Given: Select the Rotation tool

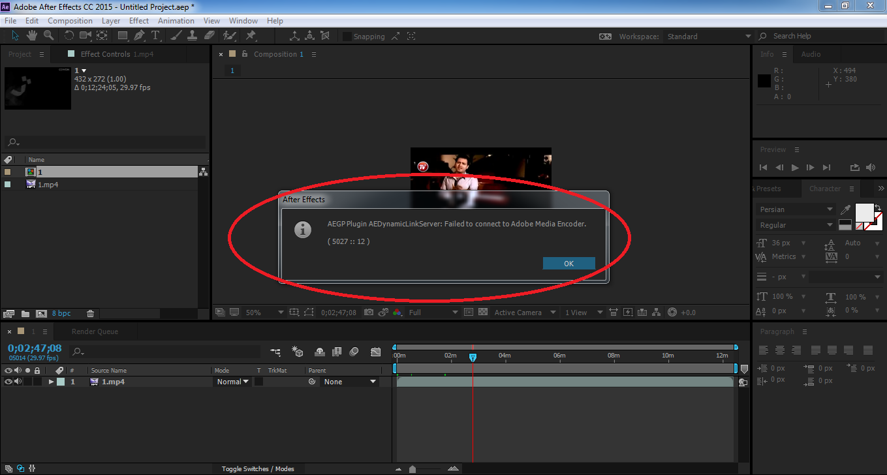Looking at the screenshot, I should coord(69,35).
